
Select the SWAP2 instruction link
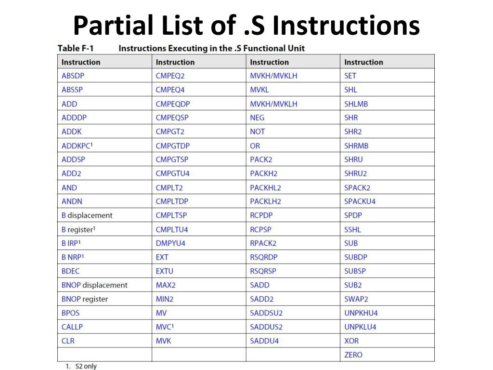tap(356, 299)
